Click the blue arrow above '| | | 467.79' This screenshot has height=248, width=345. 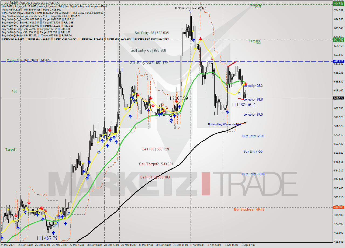[54, 233]
